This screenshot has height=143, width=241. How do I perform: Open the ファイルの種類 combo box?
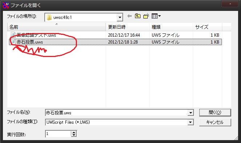tap(119, 122)
